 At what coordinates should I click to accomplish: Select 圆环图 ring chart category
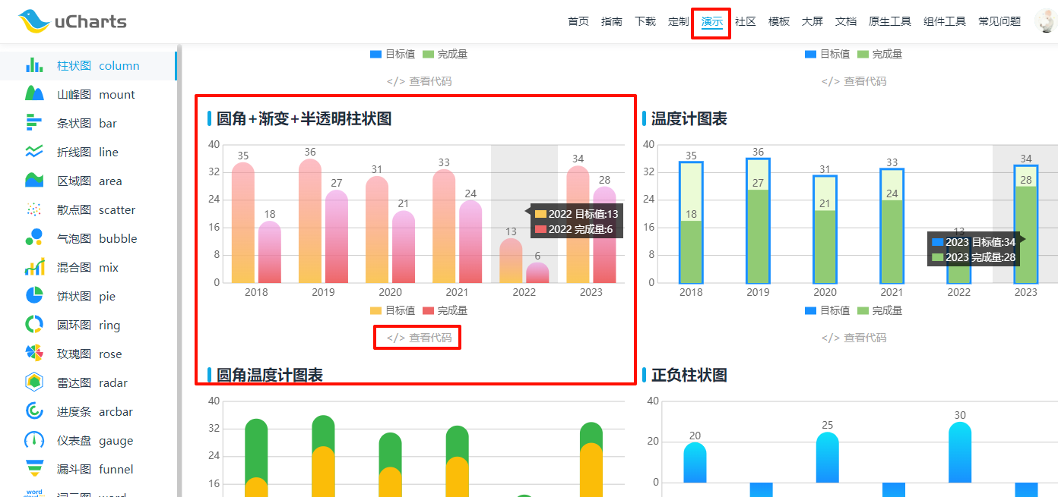pos(88,326)
